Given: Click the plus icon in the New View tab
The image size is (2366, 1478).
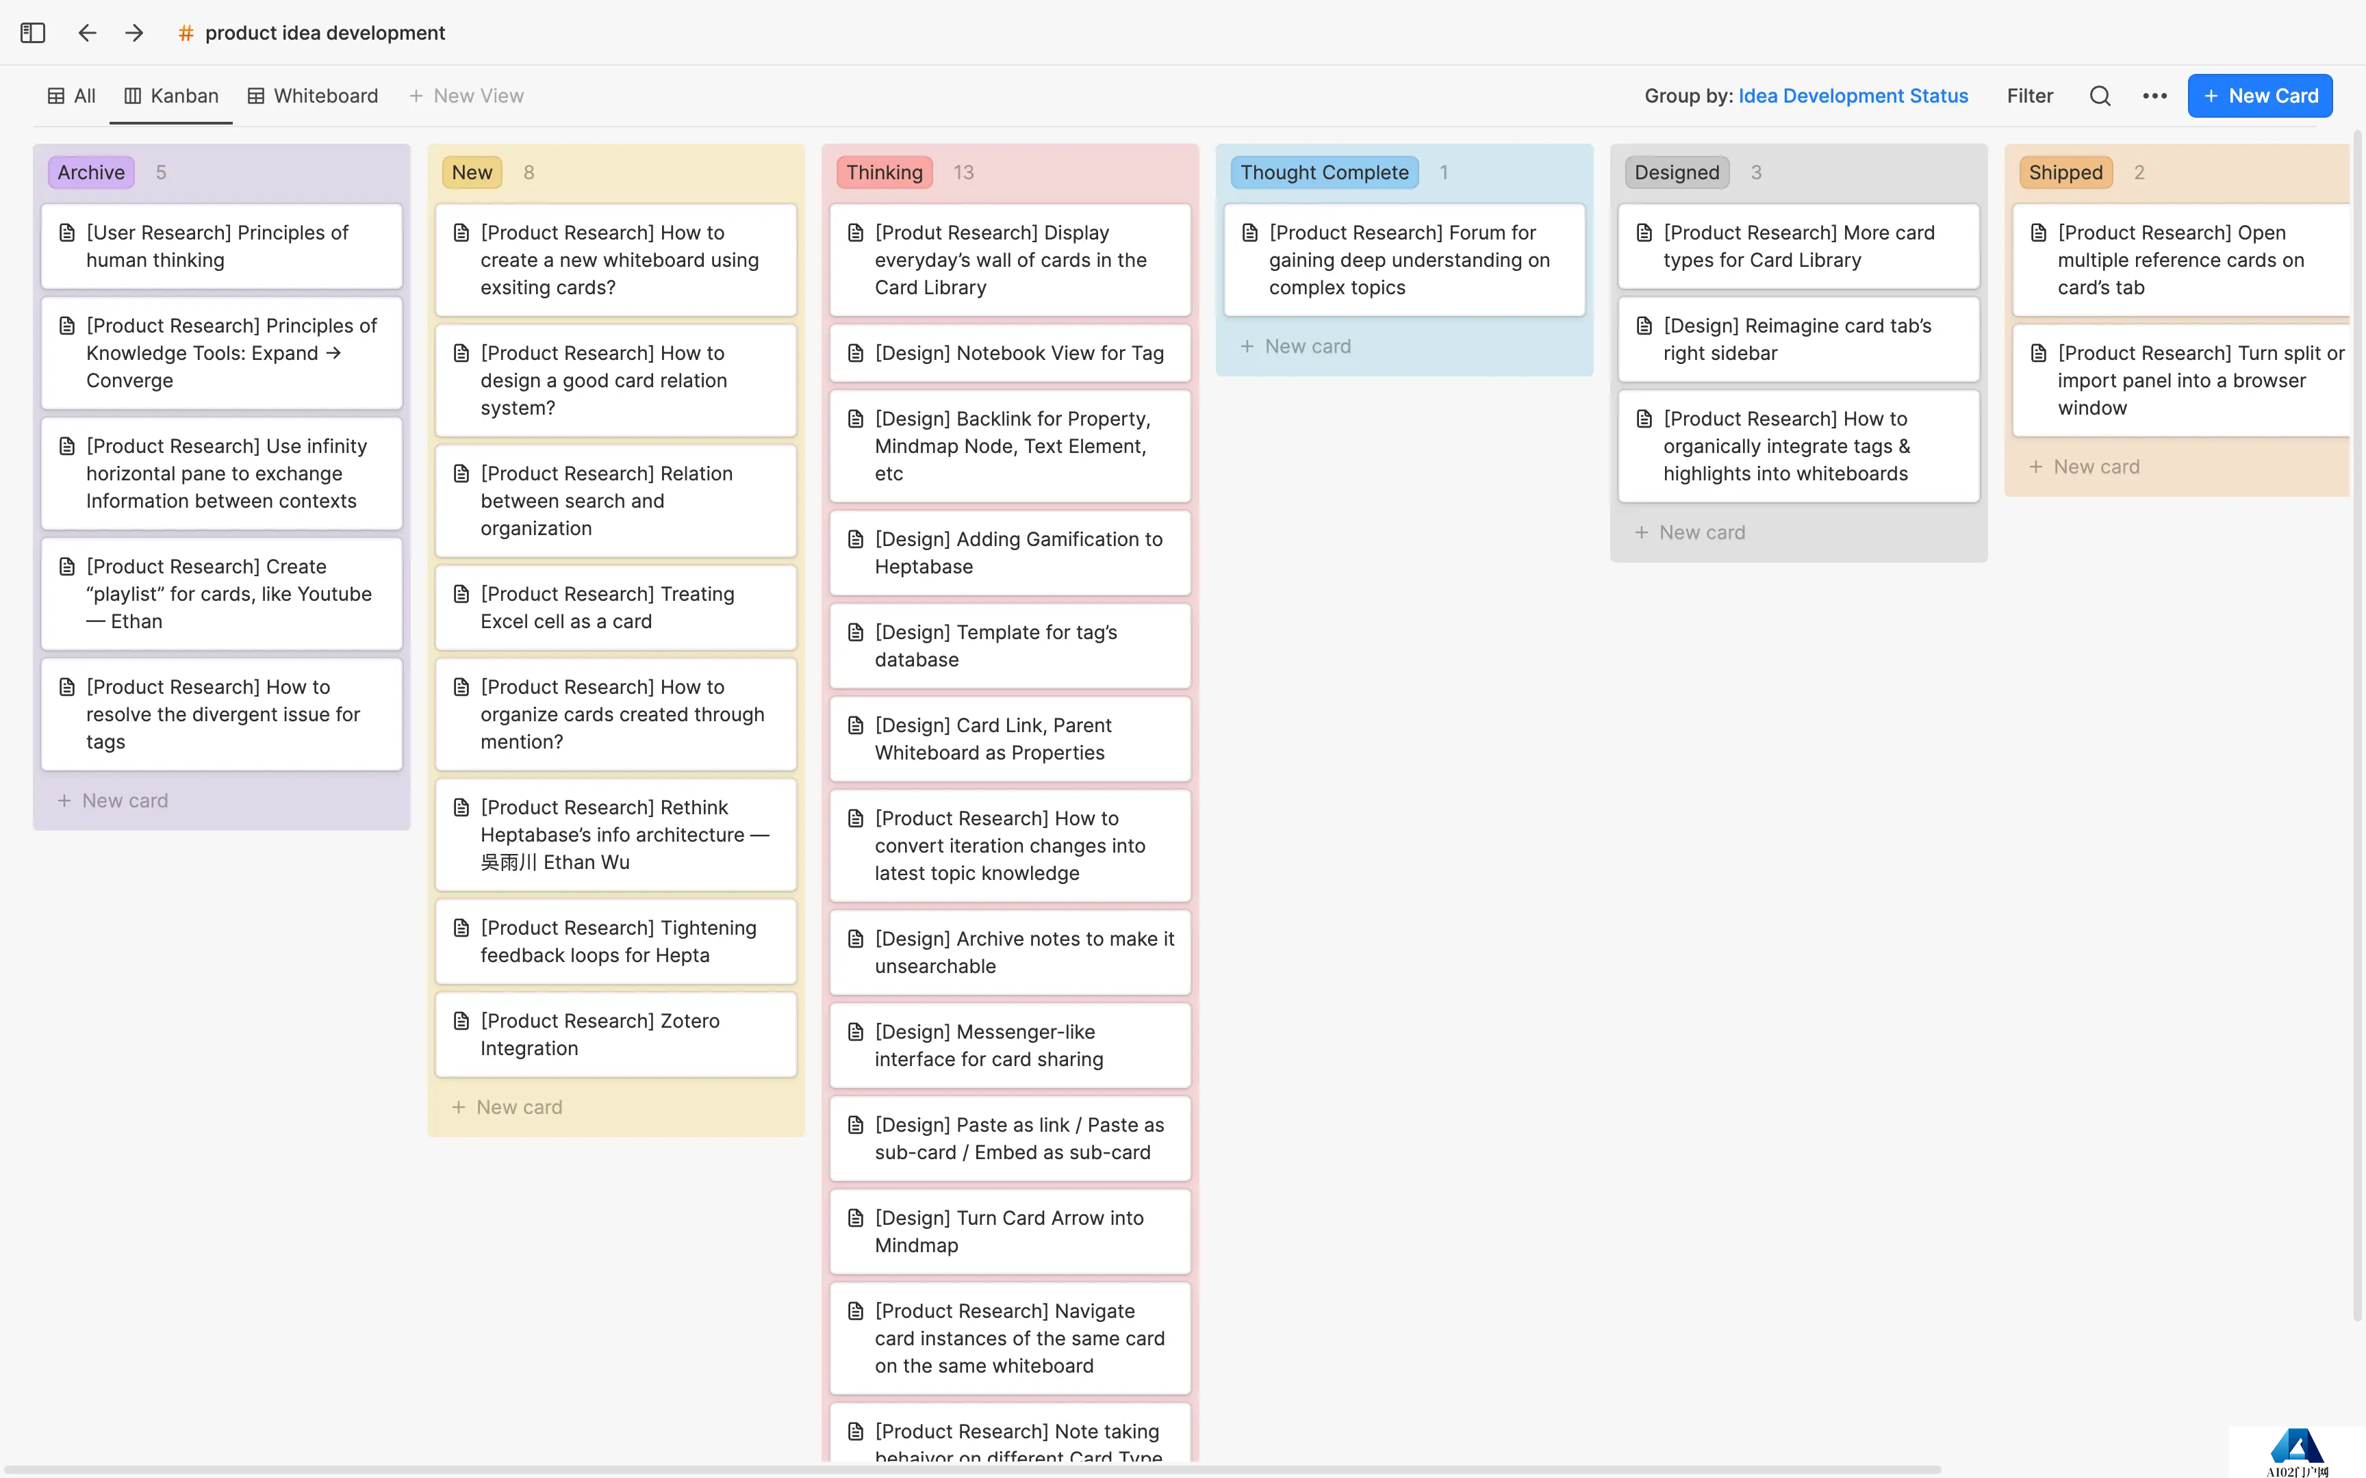Looking at the screenshot, I should pos(416,96).
